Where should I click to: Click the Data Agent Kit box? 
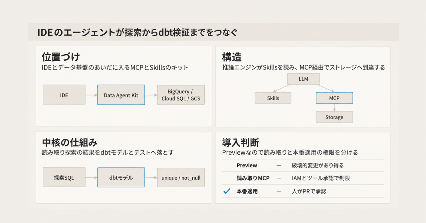point(121,95)
